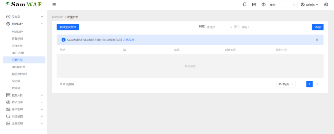Open the 在线文档 online docs link
The height and width of the screenshot is (134, 334).
point(129,40)
